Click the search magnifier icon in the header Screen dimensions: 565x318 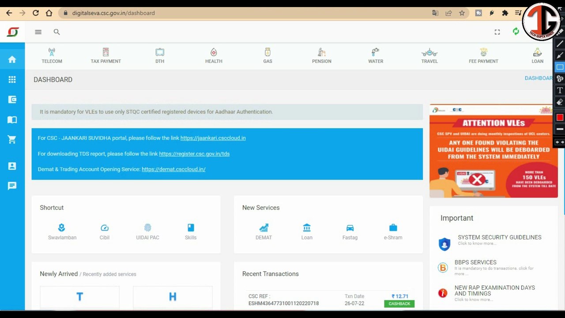tap(56, 32)
